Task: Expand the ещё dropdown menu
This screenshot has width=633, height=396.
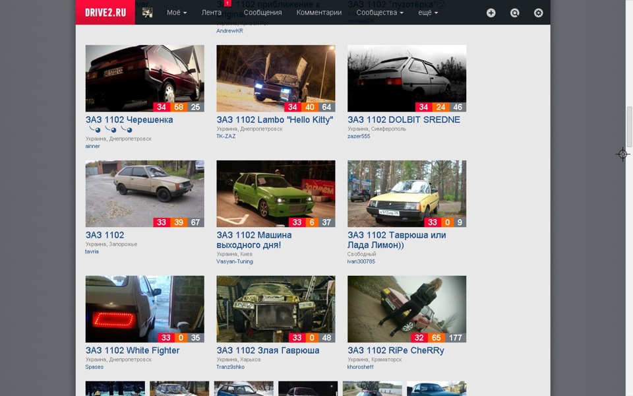Action: (428, 13)
